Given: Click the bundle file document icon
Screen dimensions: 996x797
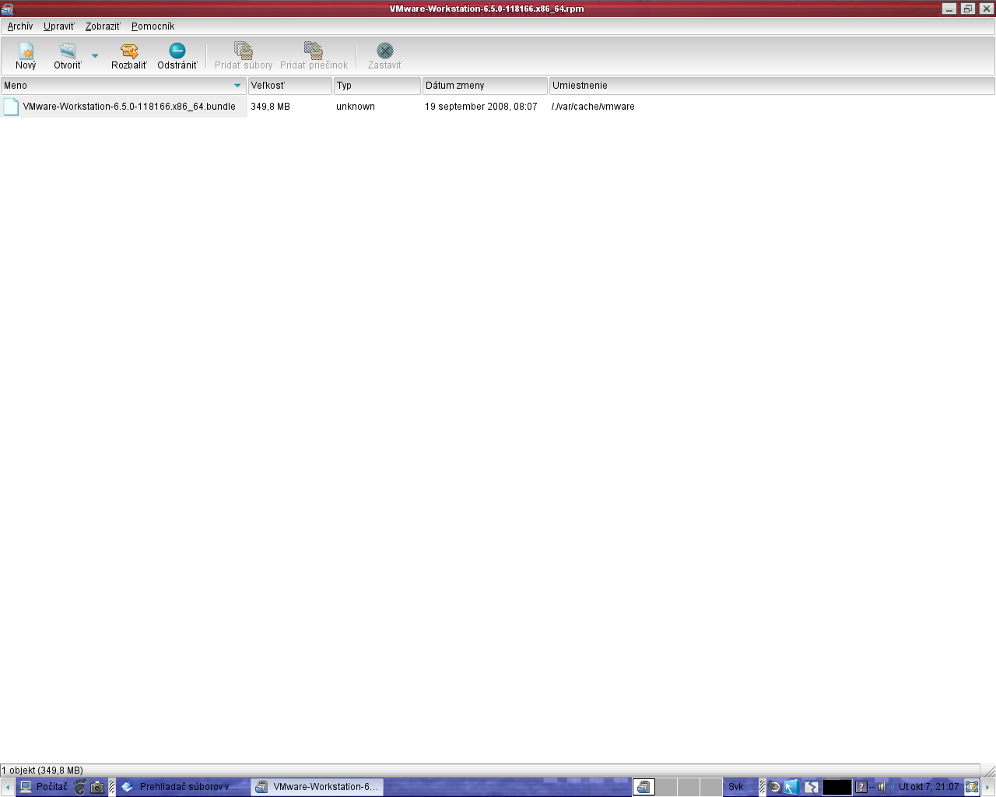Looking at the screenshot, I should tap(11, 107).
